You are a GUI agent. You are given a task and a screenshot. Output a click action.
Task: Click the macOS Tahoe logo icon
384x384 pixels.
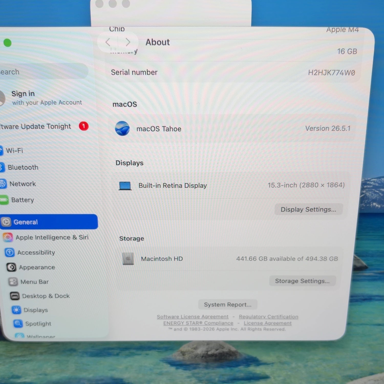(x=122, y=128)
